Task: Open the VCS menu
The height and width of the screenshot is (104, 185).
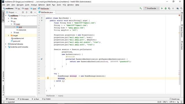Action: click(x=64, y=5)
